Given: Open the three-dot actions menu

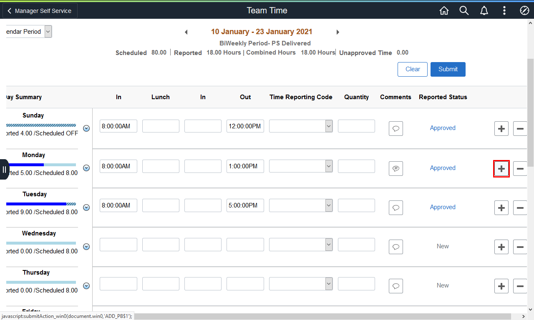Looking at the screenshot, I should point(504,11).
